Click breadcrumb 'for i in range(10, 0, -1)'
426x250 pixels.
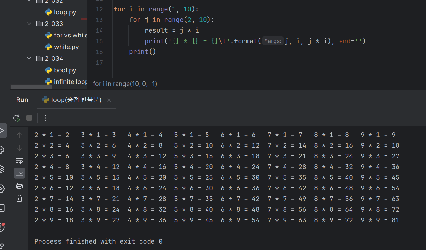[125, 84]
